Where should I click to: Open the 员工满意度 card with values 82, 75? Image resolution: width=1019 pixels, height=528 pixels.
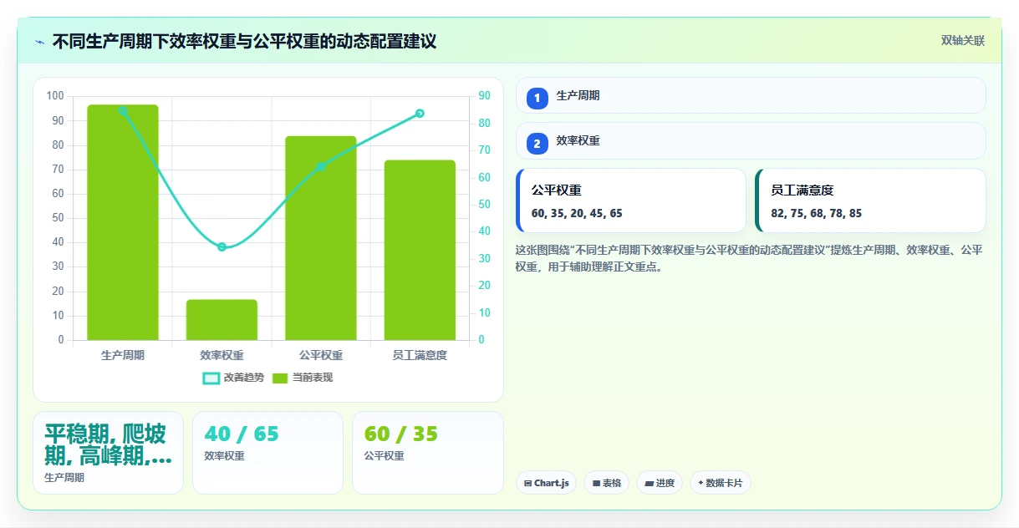pos(870,201)
